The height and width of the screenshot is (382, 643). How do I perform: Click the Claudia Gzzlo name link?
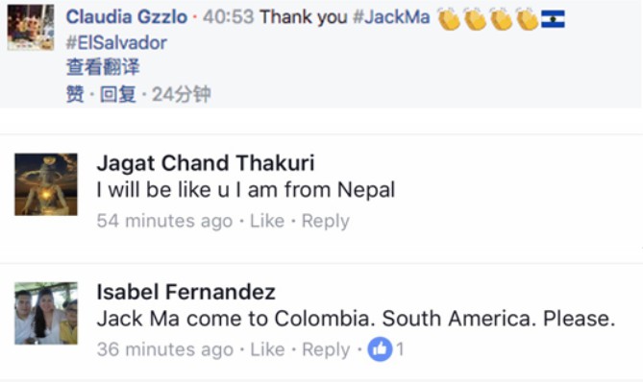point(127,17)
